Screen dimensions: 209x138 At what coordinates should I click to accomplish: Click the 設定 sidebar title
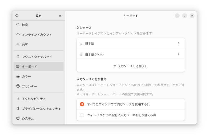[38, 16]
